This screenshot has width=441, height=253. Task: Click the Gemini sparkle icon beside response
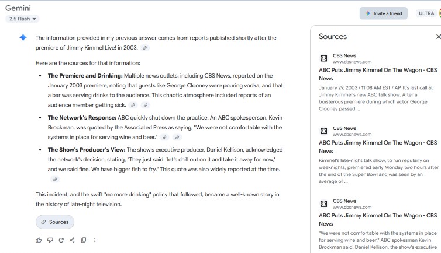point(23,37)
